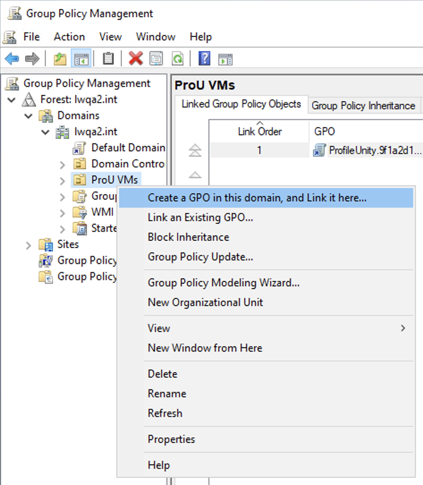Click the Back arrow toolbar icon

(x=12, y=59)
